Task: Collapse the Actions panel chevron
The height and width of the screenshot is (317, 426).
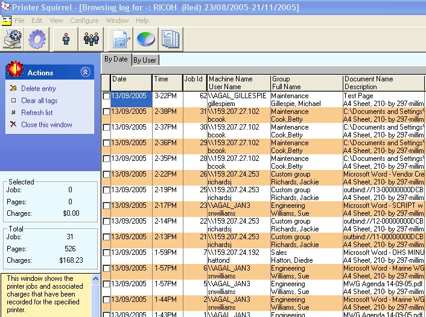Action: click(85, 72)
